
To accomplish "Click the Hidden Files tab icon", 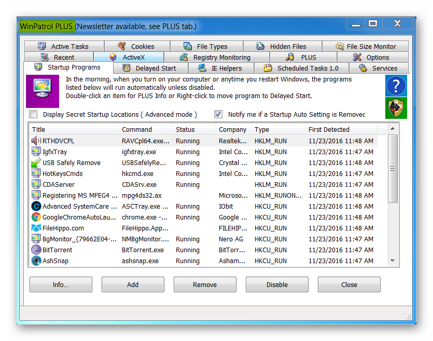I will (x=260, y=46).
